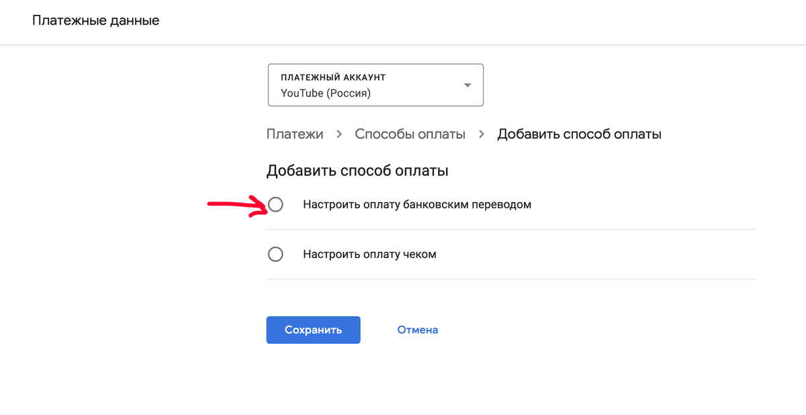Click chevron after Платежи breadcrumb
This screenshot has height=415, width=806.
click(x=339, y=134)
